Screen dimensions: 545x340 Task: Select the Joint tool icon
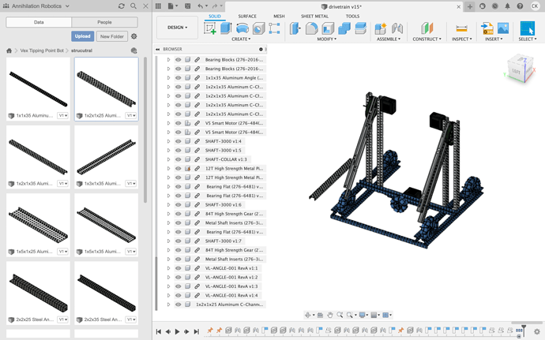(x=397, y=28)
